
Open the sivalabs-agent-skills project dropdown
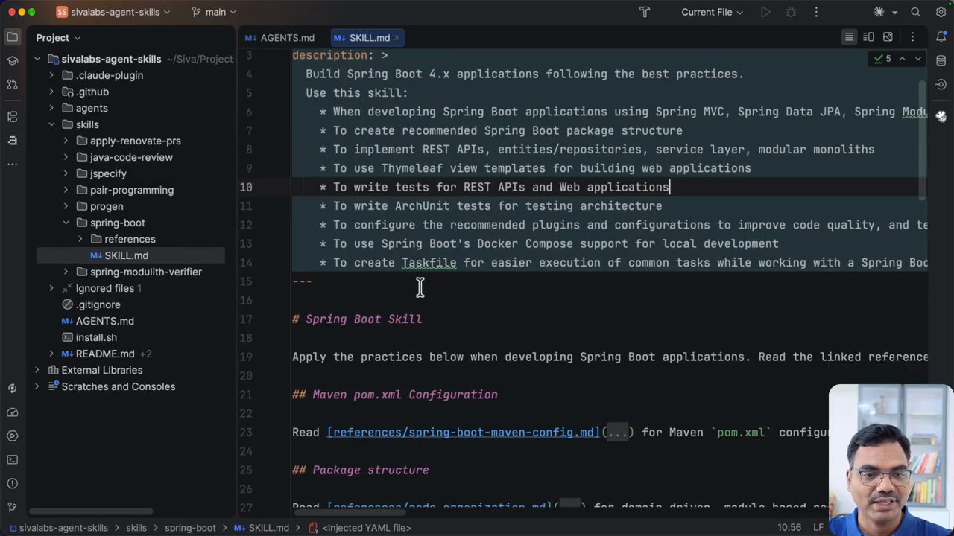pyautogui.click(x=113, y=12)
